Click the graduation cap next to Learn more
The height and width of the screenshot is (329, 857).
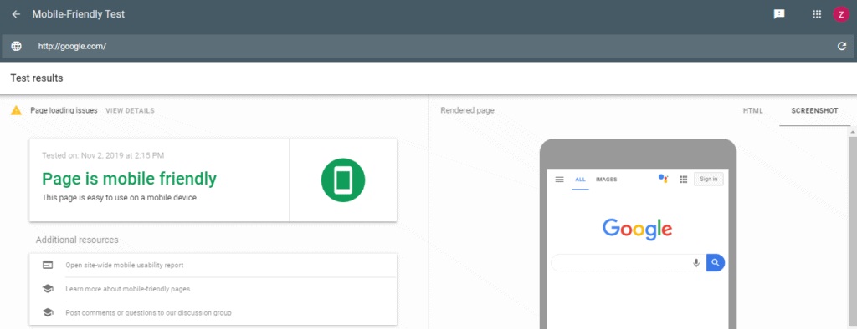[48, 289]
